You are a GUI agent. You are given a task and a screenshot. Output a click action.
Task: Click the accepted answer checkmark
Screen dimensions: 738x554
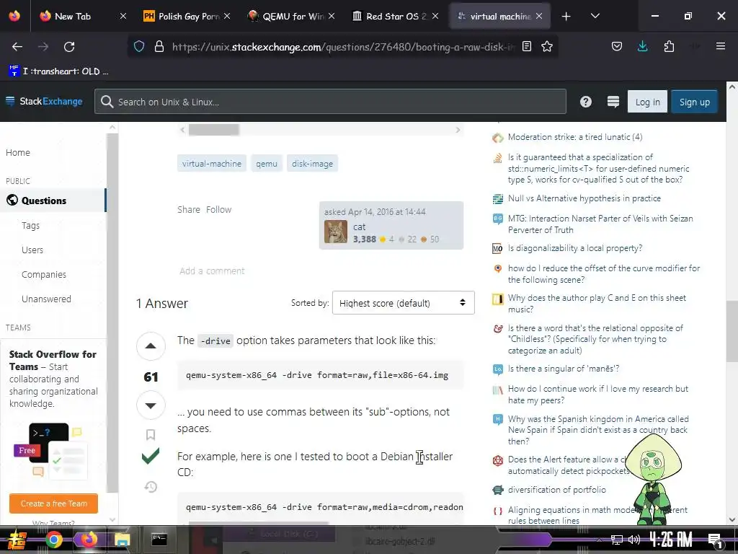tap(151, 456)
